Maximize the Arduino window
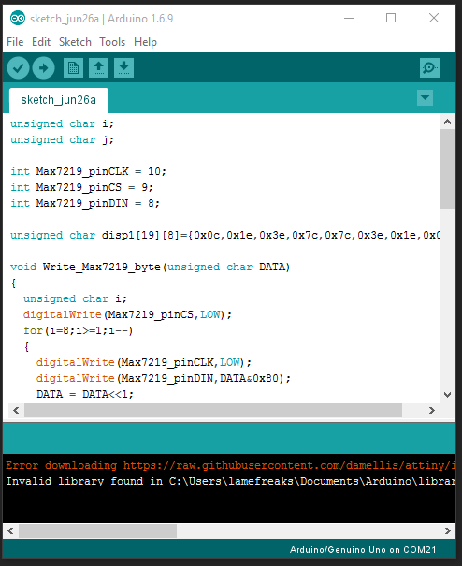 point(391,18)
